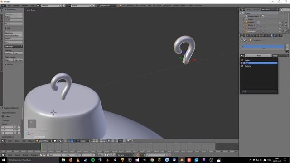Toggle visibility eye for Circle row

click(280, 25)
